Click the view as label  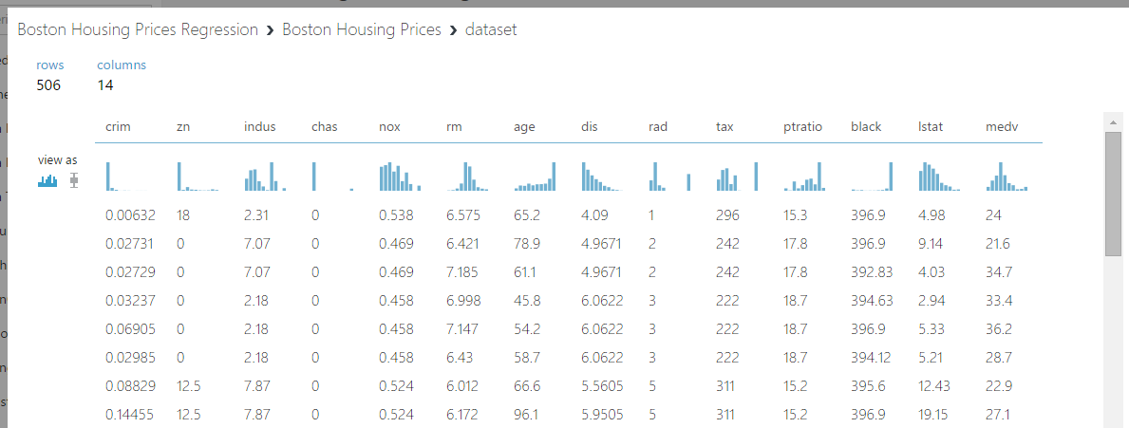click(x=58, y=160)
